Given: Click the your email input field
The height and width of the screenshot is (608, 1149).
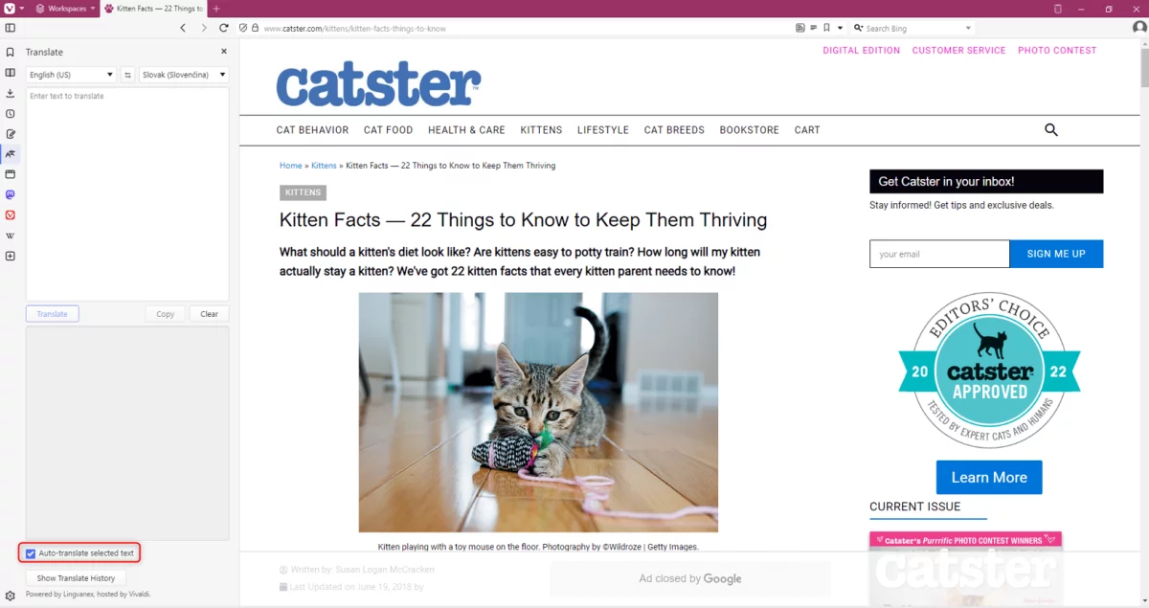Looking at the screenshot, I should pyautogui.click(x=939, y=254).
